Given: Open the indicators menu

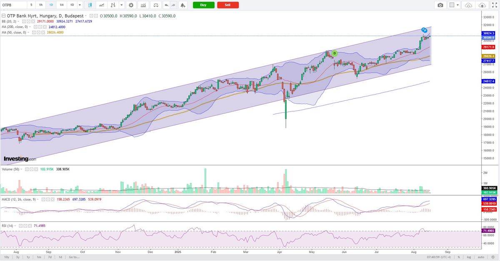Looking at the screenshot, I should pos(143,5).
